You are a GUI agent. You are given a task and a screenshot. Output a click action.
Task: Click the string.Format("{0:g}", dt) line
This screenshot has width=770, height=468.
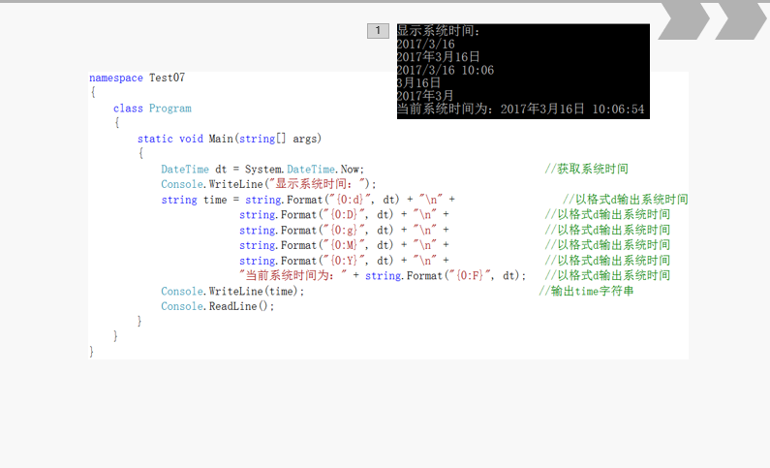coord(344,230)
